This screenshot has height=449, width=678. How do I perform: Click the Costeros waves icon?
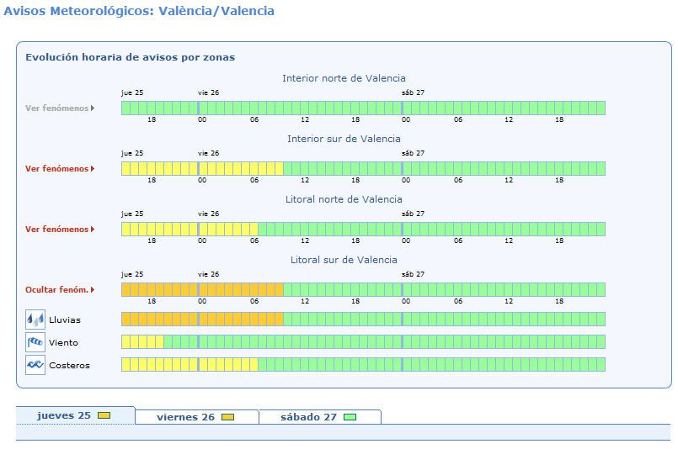pos(35,365)
